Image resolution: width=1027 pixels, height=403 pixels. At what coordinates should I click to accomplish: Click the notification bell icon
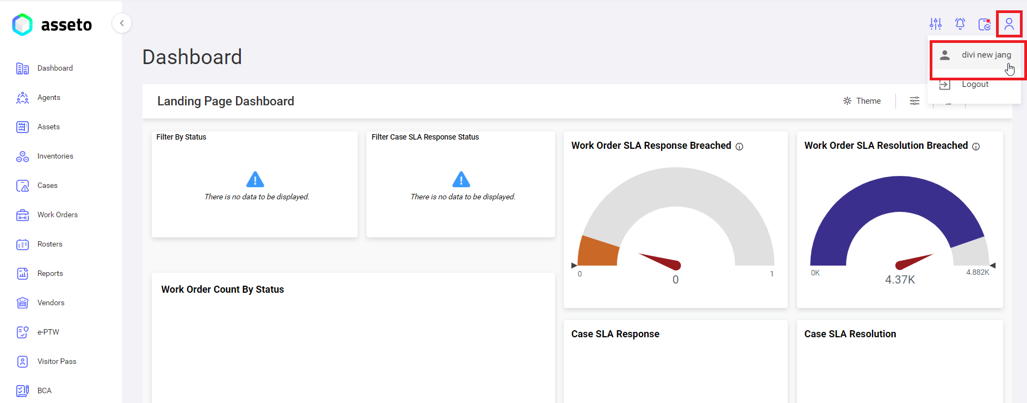coord(960,24)
